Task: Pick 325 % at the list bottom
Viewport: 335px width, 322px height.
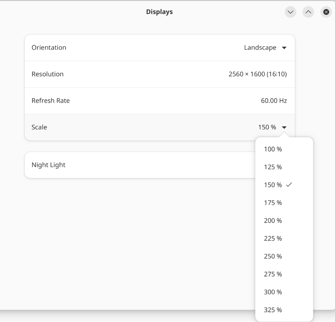Action: tap(273, 310)
